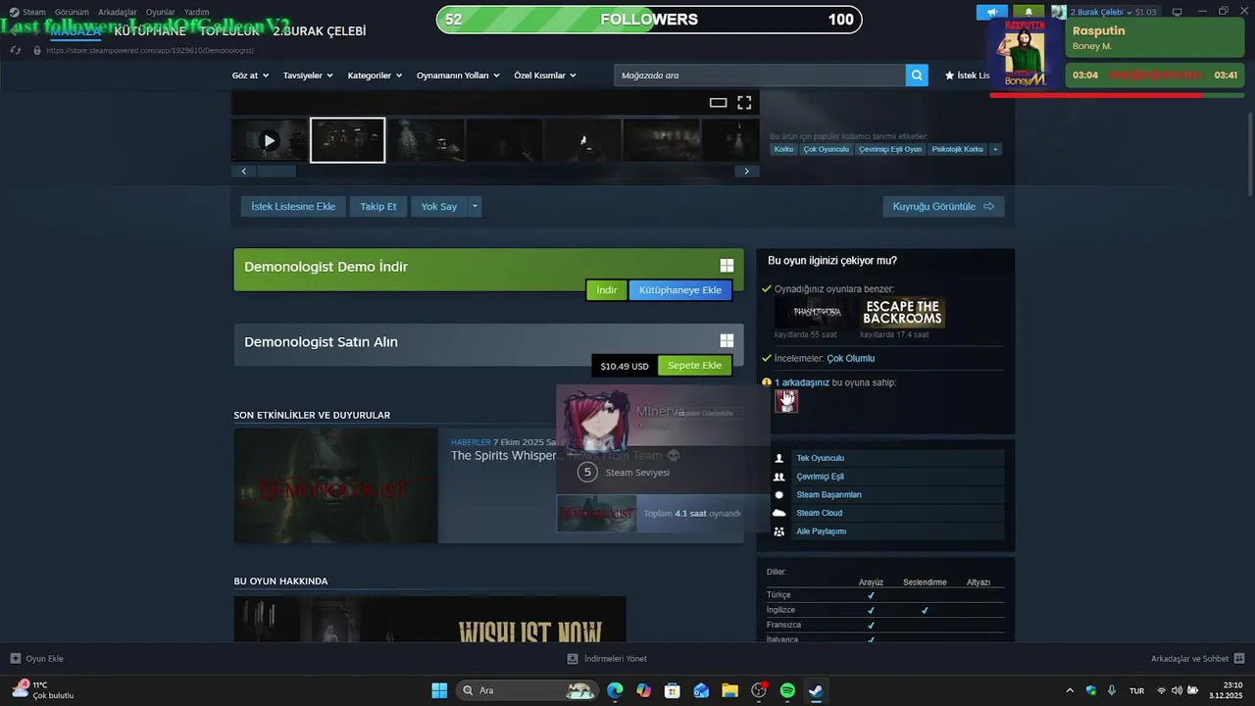Click Escape the Backrooms game thumbnail
Screen dimensions: 1255x706
click(x=903, y=313)
